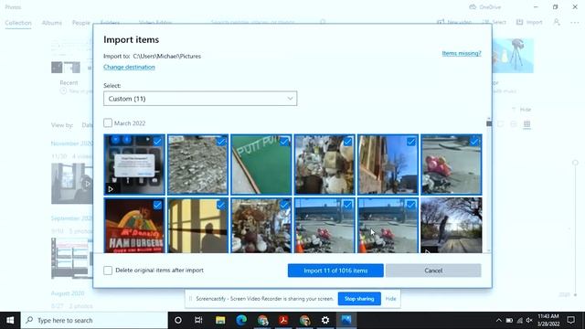Image resolution: width=585 pixels, height=329 pixels.
Task: Uncheck the gravel ground photo checkbox
Action: (x=221, y=142)
